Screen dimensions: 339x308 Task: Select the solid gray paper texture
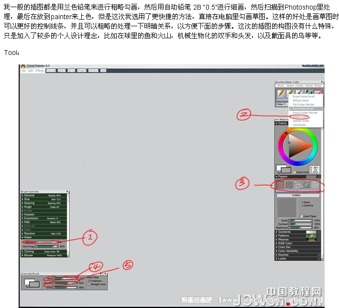pos(280,185)
